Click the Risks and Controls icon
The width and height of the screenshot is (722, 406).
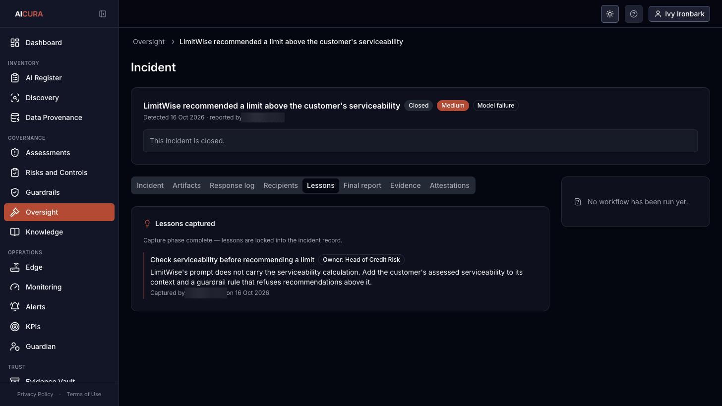[x=15, y=173]
